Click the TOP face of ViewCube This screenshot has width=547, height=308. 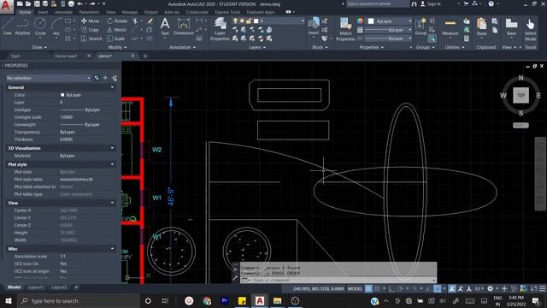coord(521,95)
